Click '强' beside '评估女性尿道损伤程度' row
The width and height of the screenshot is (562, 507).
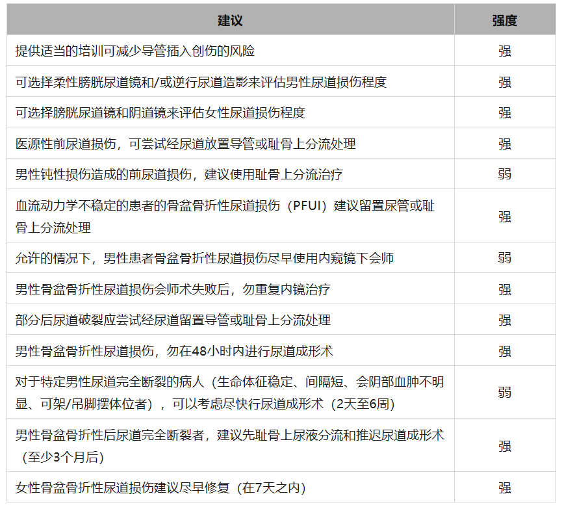505,112
